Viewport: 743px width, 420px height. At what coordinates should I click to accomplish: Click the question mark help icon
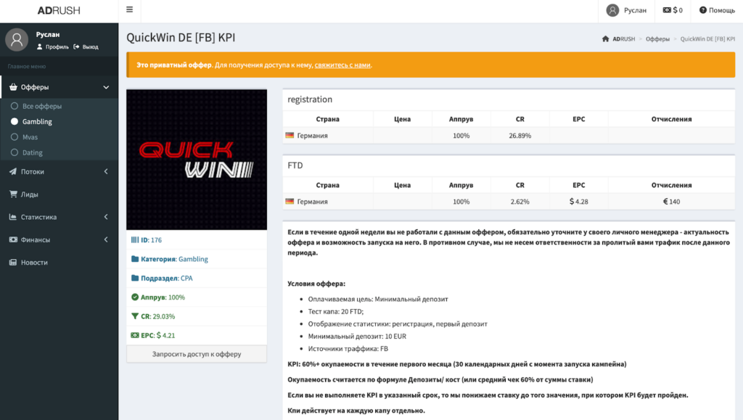pos(702,10)
